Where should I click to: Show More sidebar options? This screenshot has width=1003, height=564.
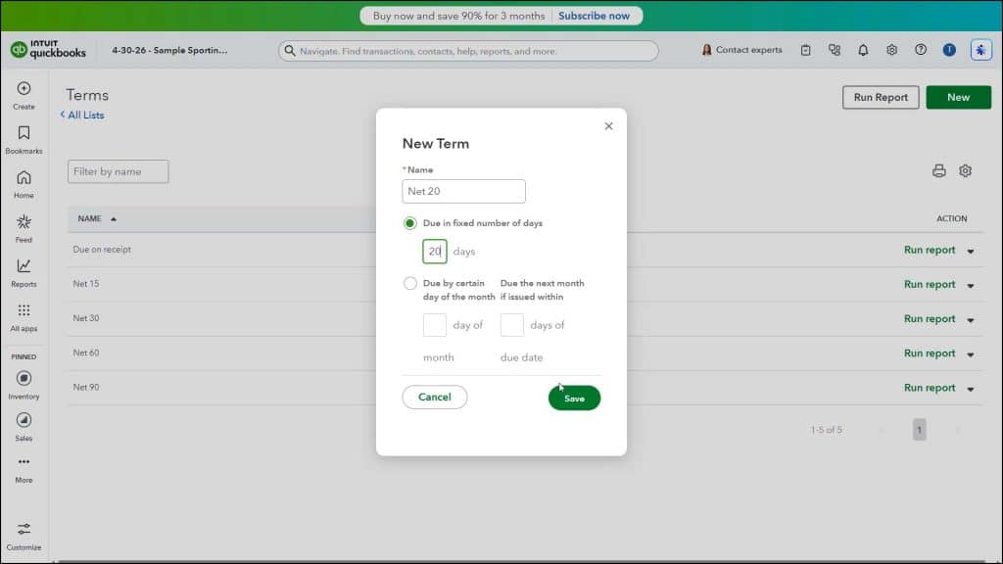tap(24, 469)
